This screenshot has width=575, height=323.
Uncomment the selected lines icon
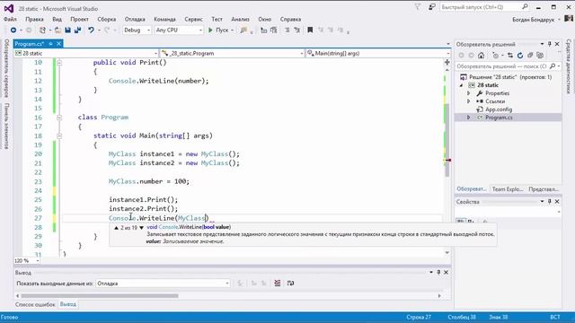[x=297, y=30]
